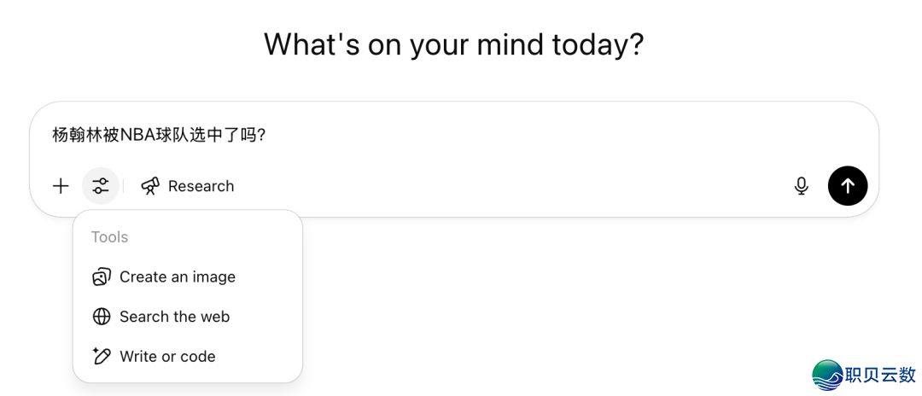
Task: Click the 职贝云数 watermark text
Action: tap(879, 375)
